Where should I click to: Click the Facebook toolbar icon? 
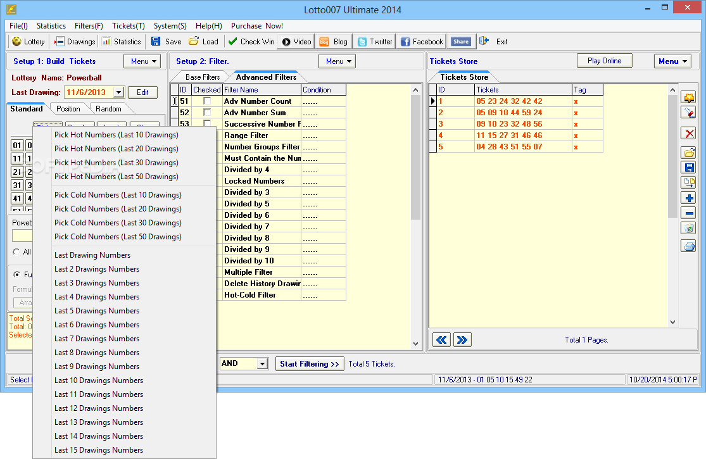pos(405,42)
